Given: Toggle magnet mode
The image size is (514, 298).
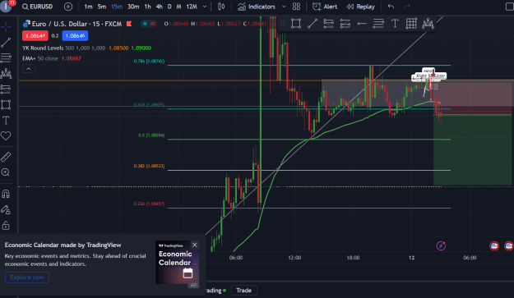Looking at the screenshot, I should click(x=6, y=194).
